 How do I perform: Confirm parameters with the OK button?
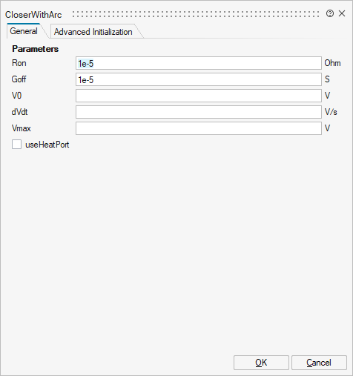click(261, 363)
